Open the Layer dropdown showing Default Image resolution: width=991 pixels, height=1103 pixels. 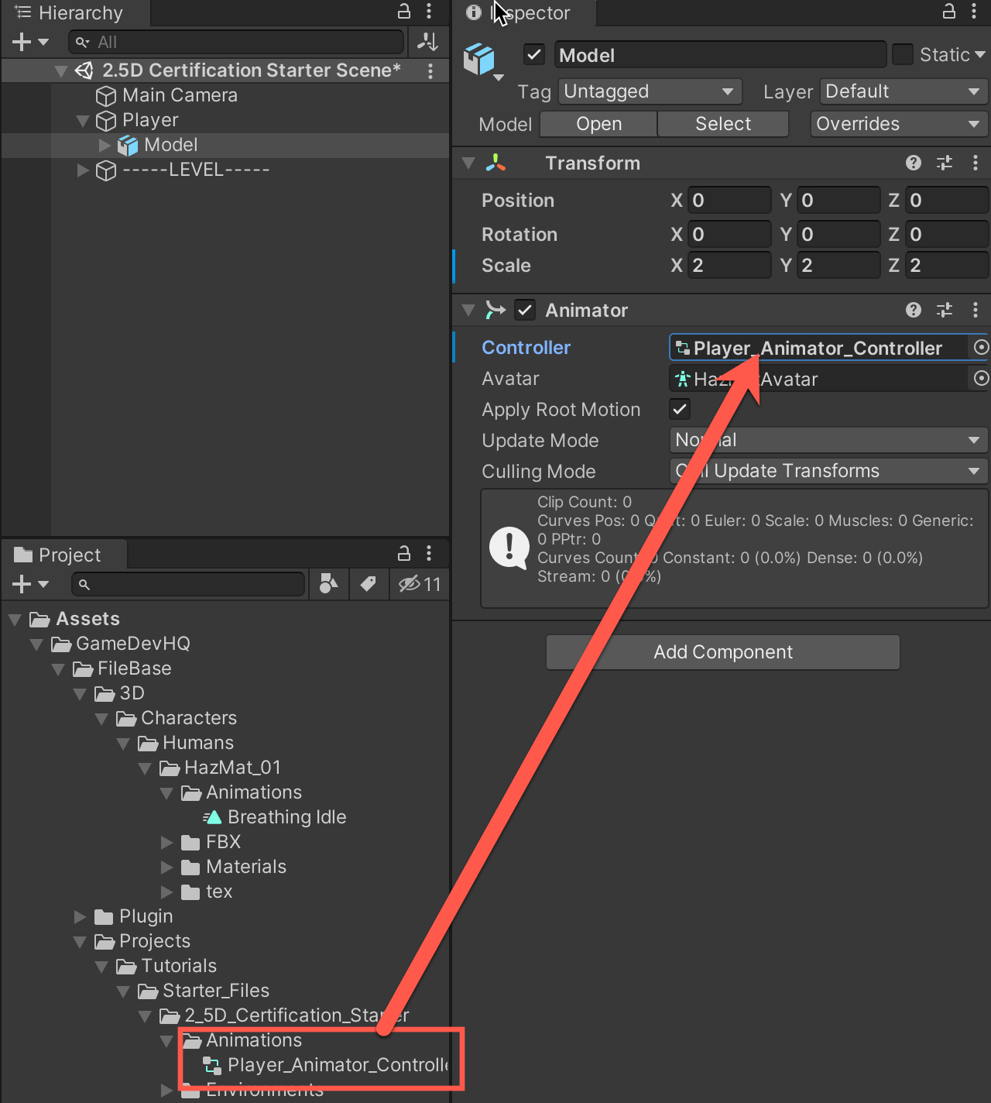tap(904, 91)
